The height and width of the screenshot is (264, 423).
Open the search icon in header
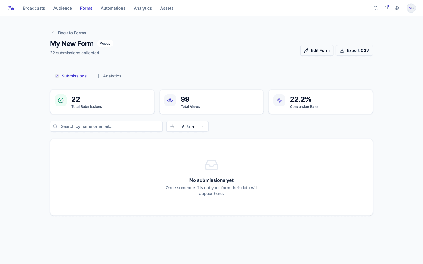376,8
